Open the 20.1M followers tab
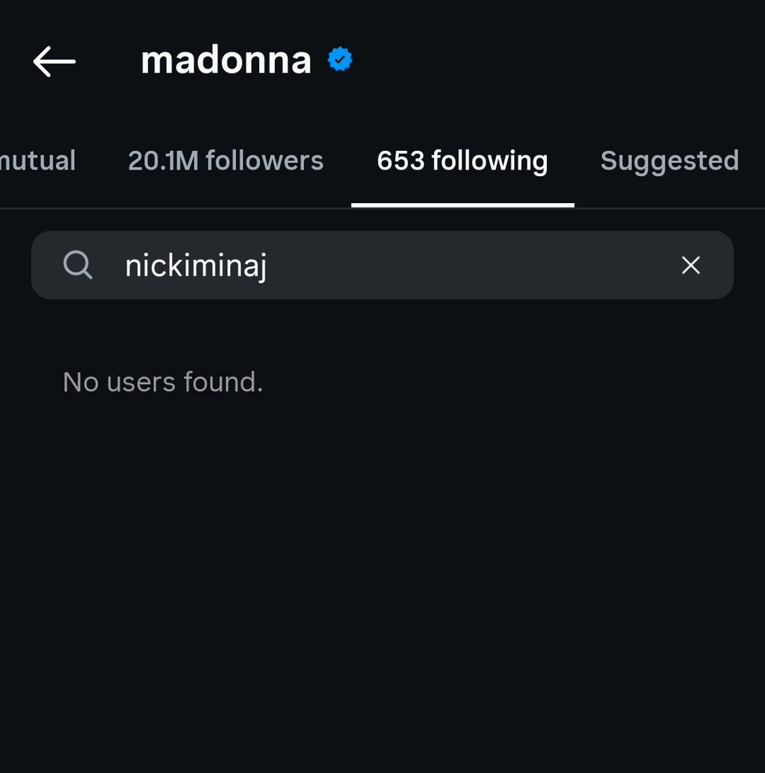The height and width of the screenshot is (773, 765). [226, 161]
